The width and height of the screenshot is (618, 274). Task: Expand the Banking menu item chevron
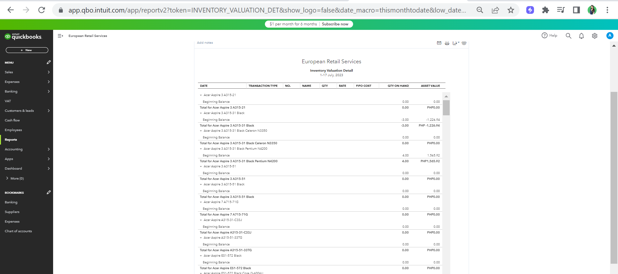click(x=49, y=92)
